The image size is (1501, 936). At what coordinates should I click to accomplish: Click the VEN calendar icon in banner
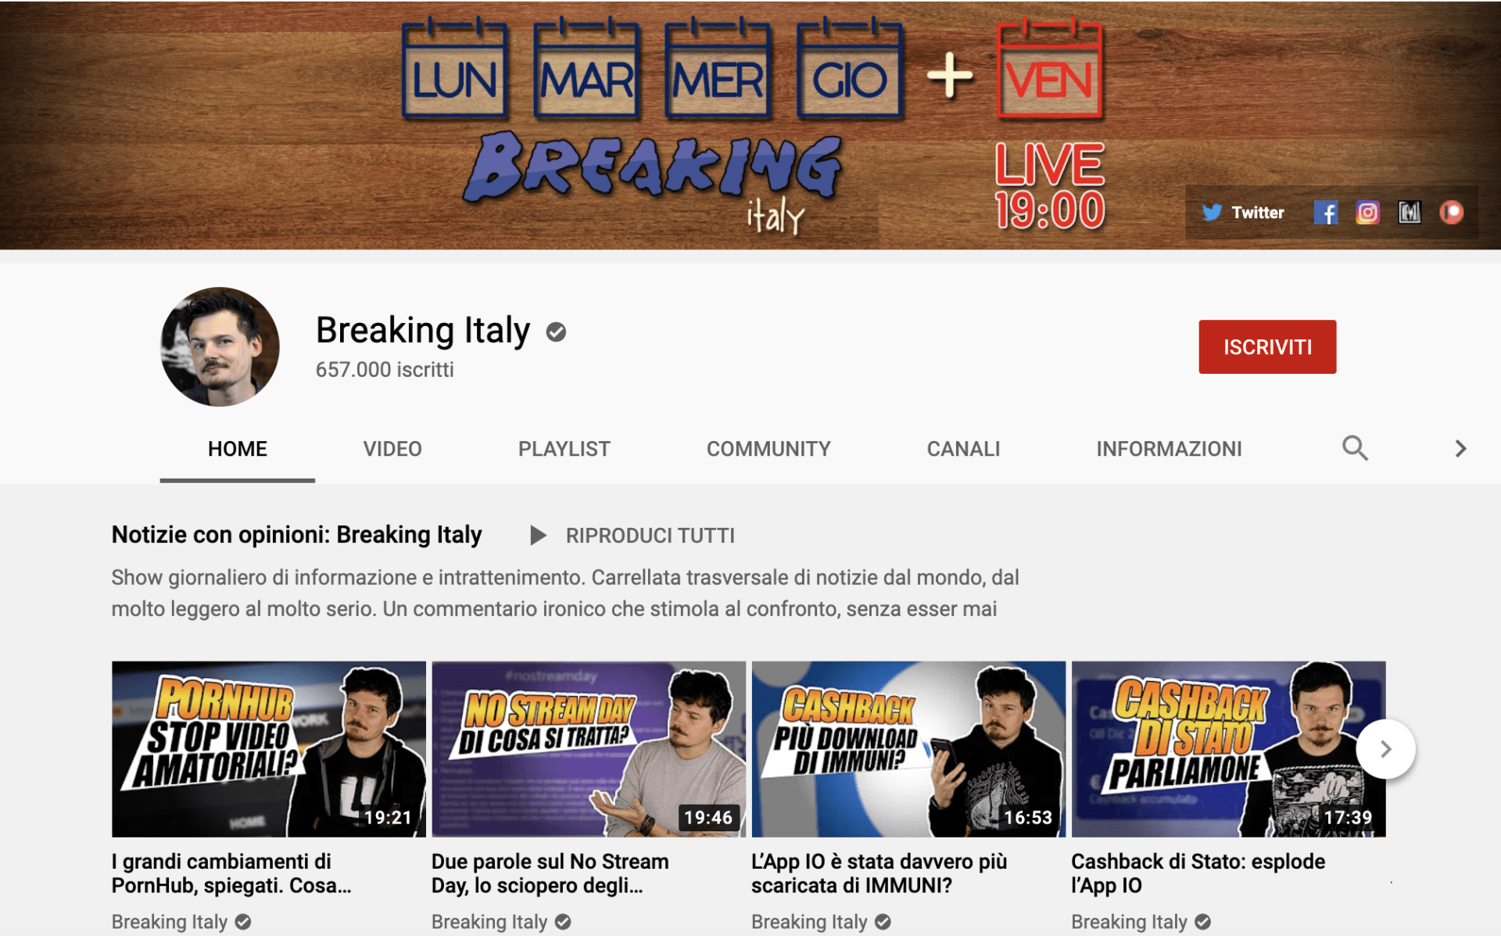(x=1049, y=69)
